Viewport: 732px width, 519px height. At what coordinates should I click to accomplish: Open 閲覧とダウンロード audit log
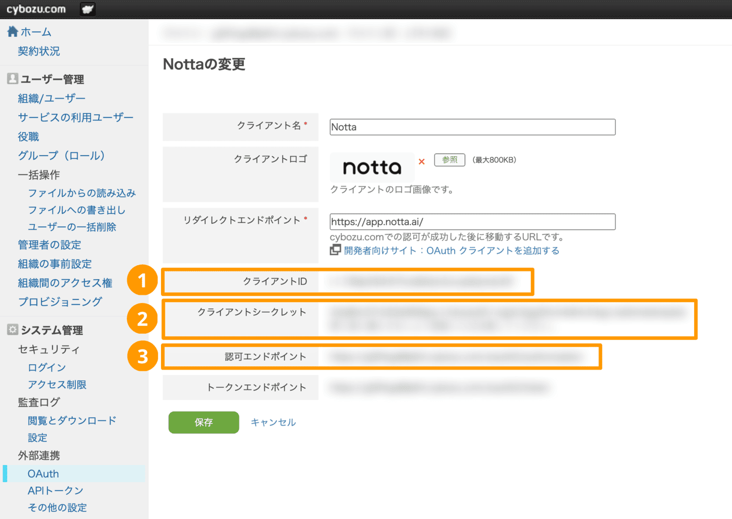click(72, 420)
